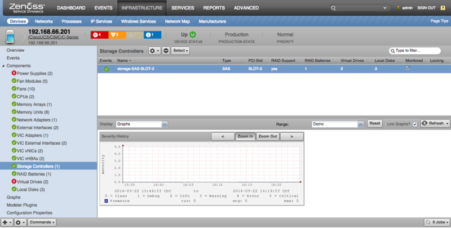Image resolution: width=451 pixels, height=228 pixels.
Task: Switch to the Networks subtab
Action: click(x=44, y=21)
